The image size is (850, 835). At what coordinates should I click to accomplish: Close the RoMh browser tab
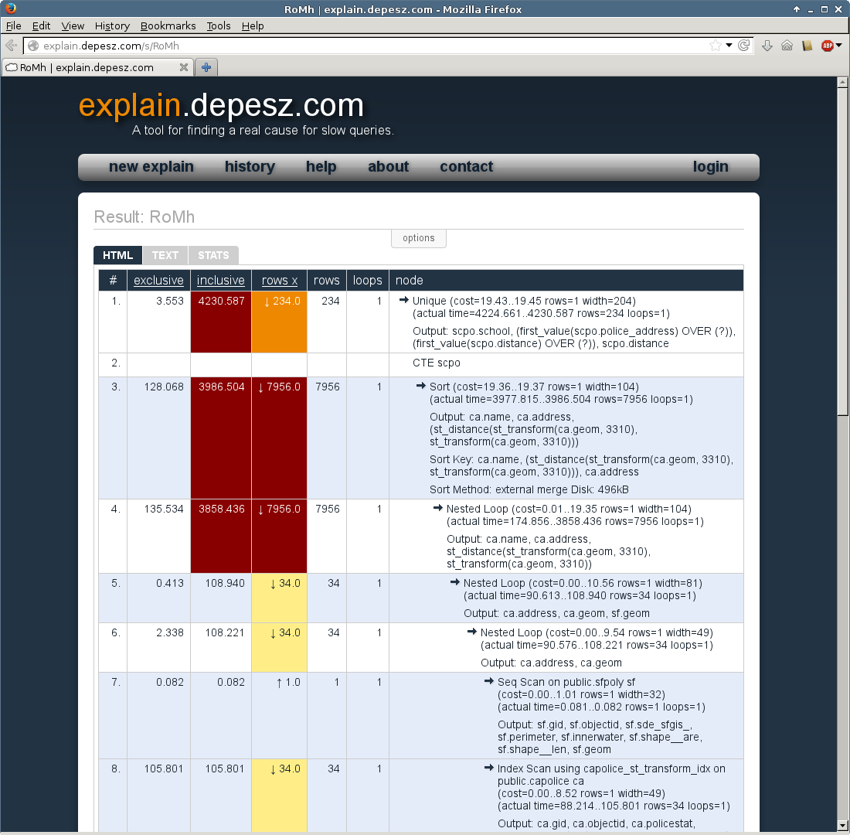[x=184, y=67]
